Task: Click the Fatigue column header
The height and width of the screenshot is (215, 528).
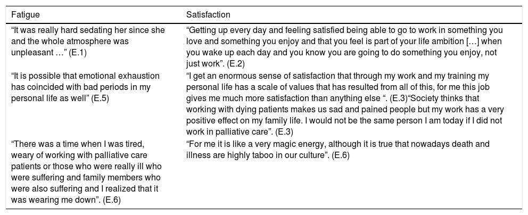Action: [x=23, y=13]
